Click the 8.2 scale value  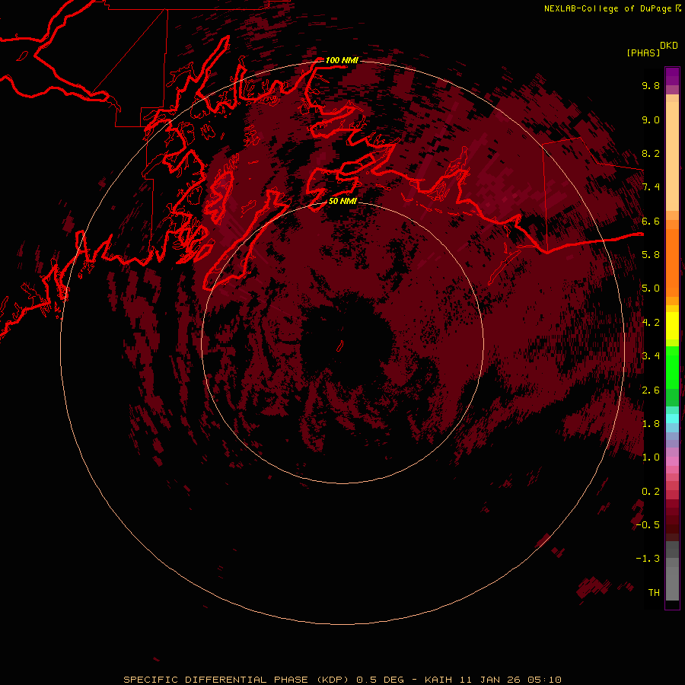pyautogui.click(x=651, y=153)
